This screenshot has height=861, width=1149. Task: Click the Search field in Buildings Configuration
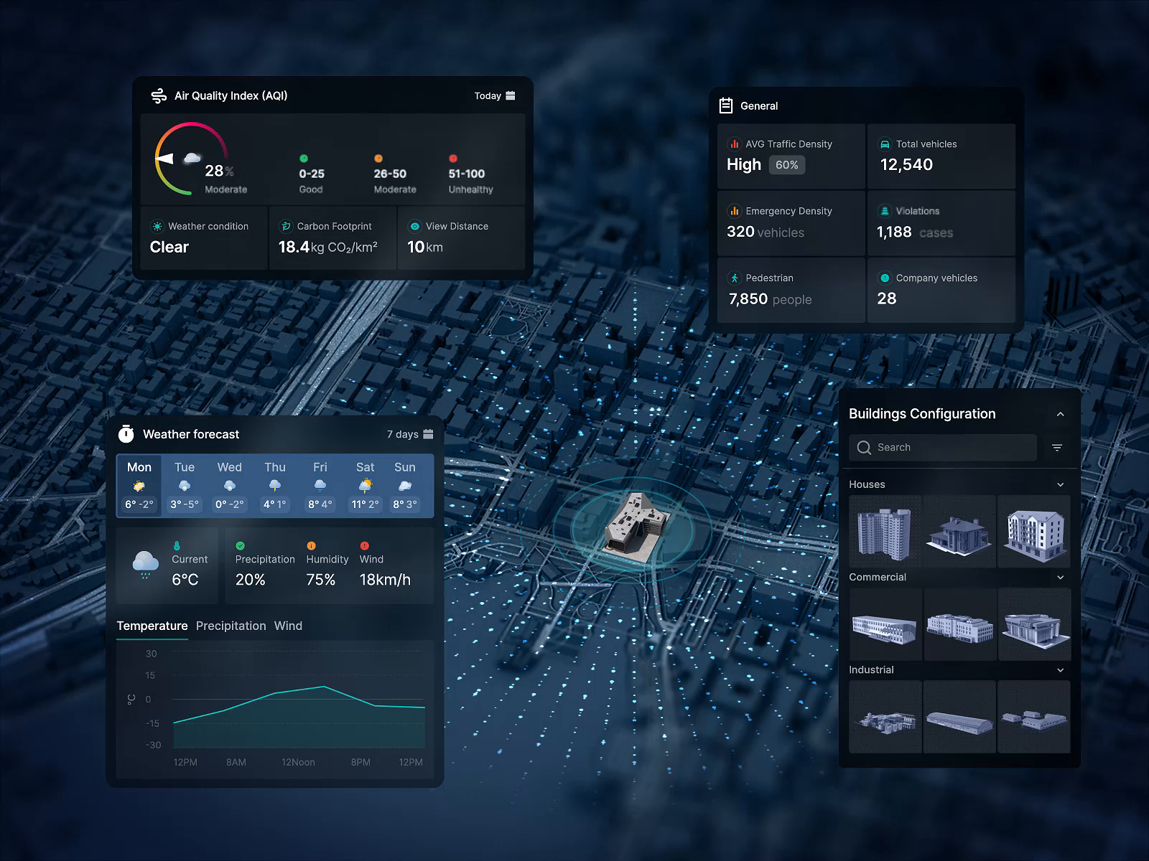coord(943,447)
